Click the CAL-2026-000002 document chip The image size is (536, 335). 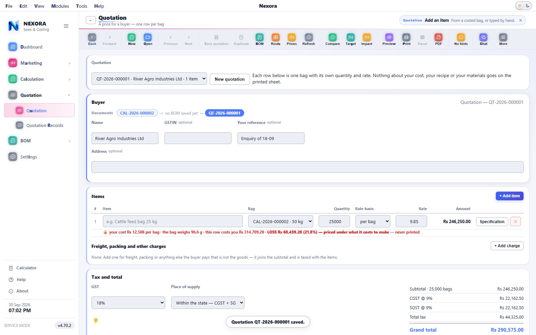click(137, 113)
